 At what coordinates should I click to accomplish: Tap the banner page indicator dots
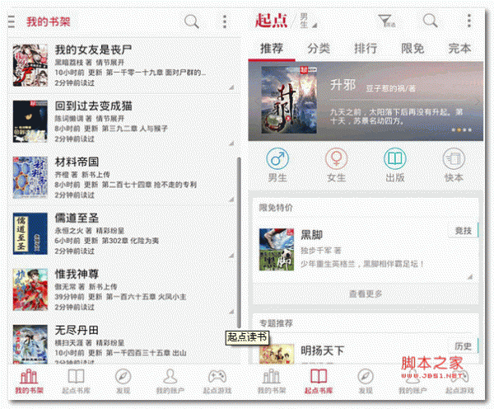click(x=462, y=129)
